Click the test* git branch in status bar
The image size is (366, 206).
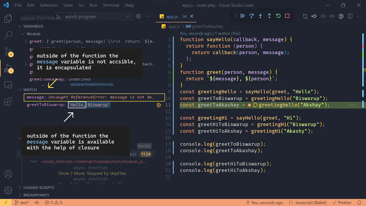pos(22,202)
